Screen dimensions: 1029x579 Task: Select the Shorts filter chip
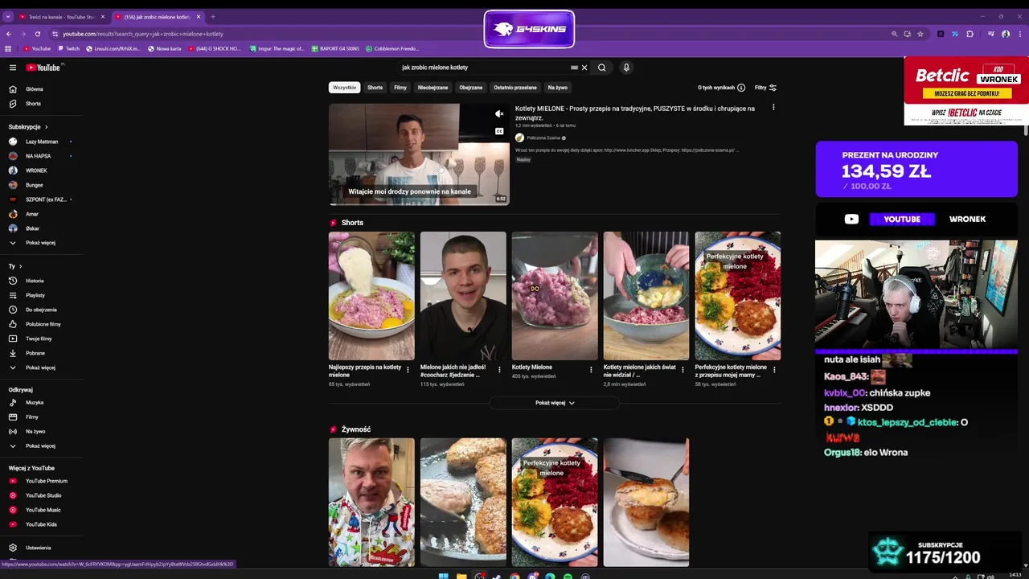point(375,88)
